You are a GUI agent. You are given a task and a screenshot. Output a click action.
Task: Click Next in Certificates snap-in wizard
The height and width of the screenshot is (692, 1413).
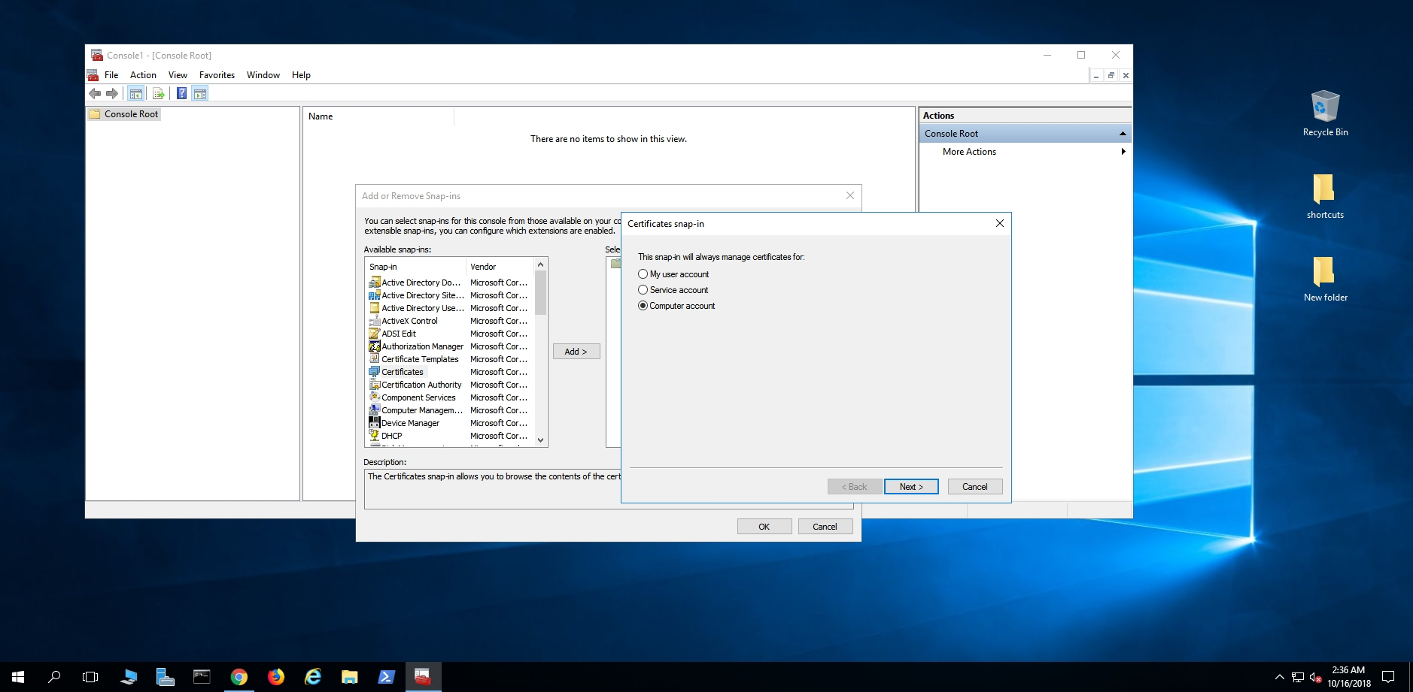coord(911,487)
